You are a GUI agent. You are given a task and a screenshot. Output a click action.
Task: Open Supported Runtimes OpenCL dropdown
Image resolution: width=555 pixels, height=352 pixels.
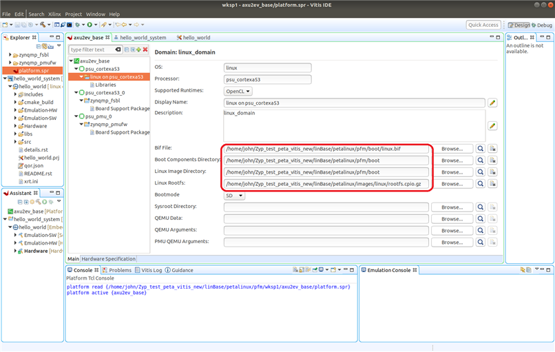click(x=238, y=91)
